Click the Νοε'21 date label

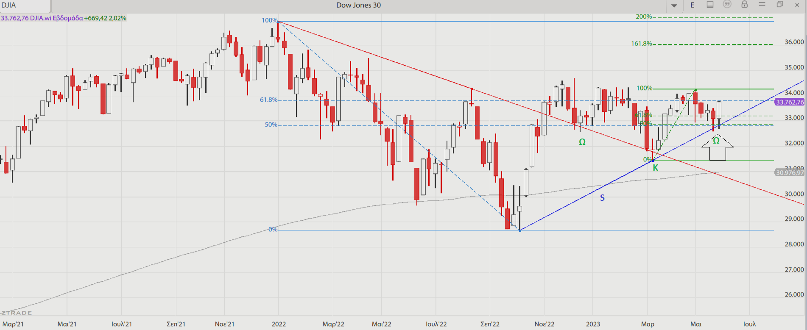click(224, 324)
